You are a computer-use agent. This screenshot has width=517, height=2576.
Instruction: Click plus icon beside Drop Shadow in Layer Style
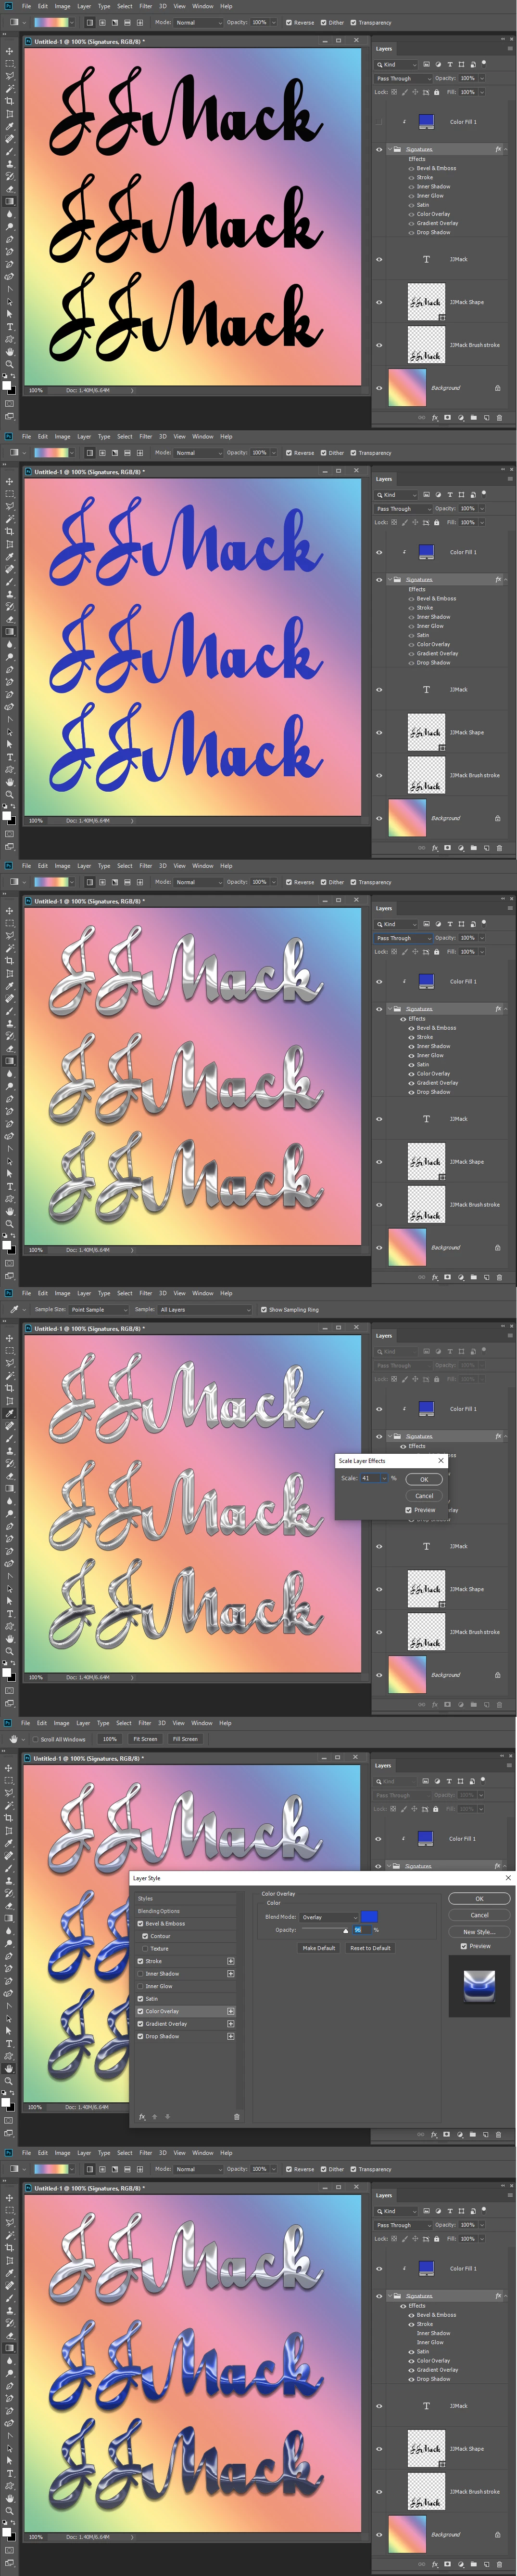(x=230, y=2036)
